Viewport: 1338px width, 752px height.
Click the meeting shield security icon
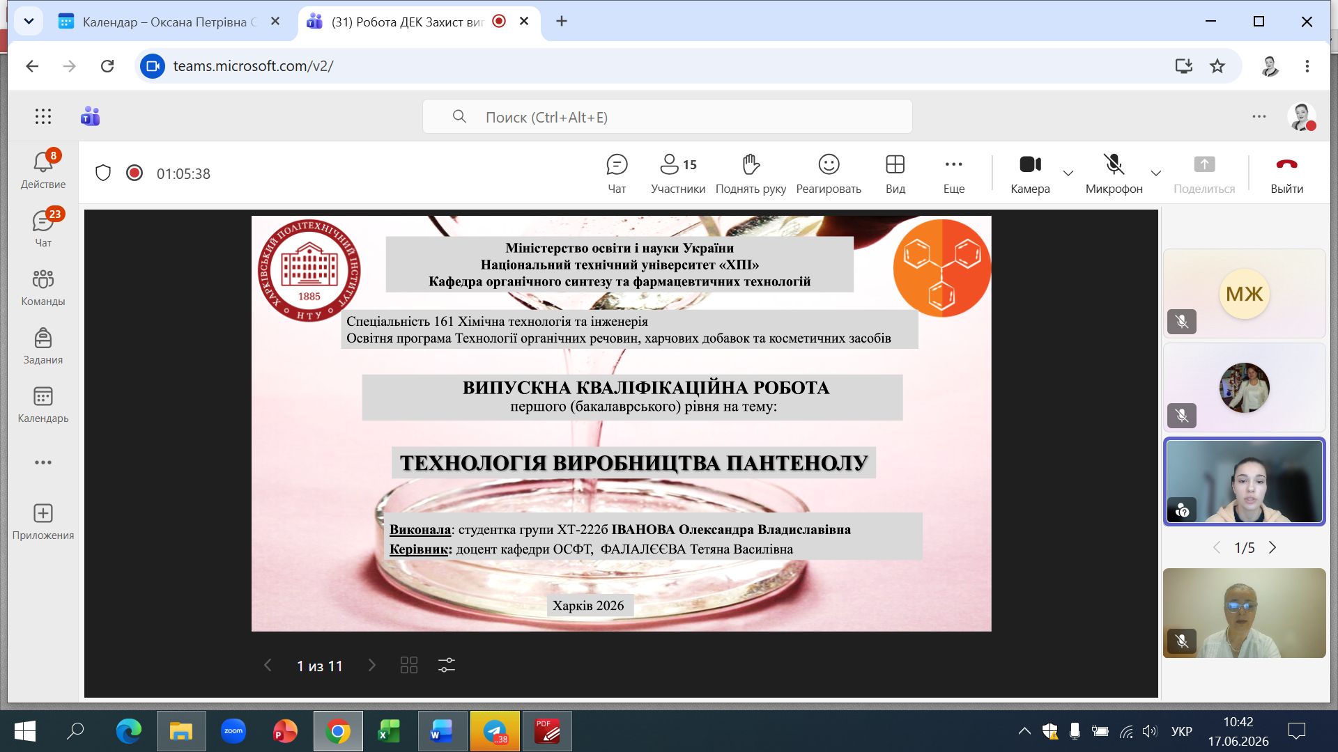coord(103,173)
